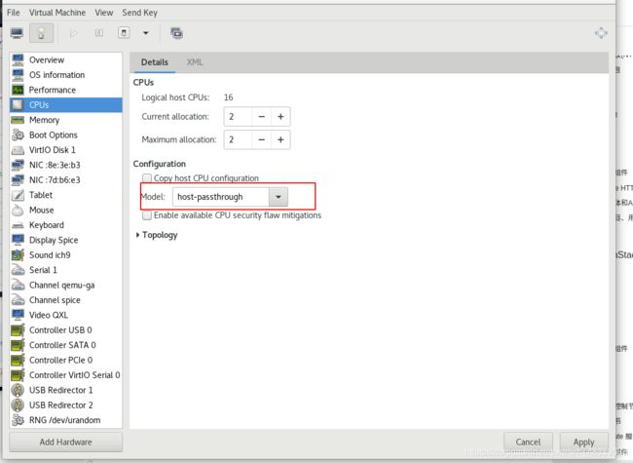Select Controller SATA 0
Screen dimensions: 633x463
pyautogui.click(x=66, y=345)
